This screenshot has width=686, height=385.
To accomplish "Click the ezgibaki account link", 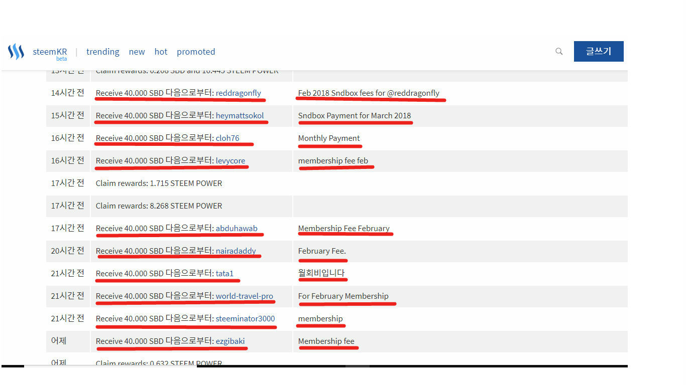I will click(x=231, y=341).
